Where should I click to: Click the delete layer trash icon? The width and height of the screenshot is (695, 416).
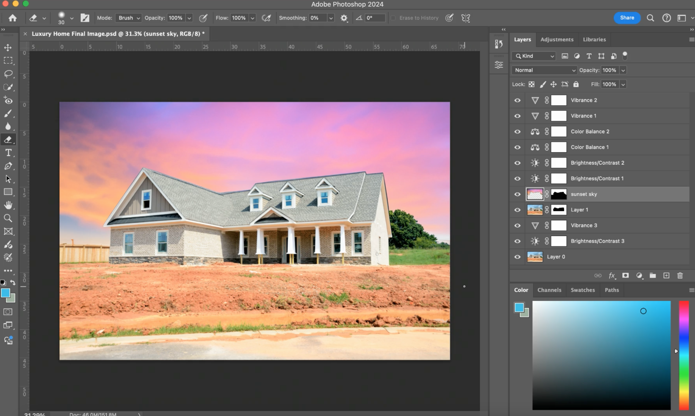click(x=680, y=276)
